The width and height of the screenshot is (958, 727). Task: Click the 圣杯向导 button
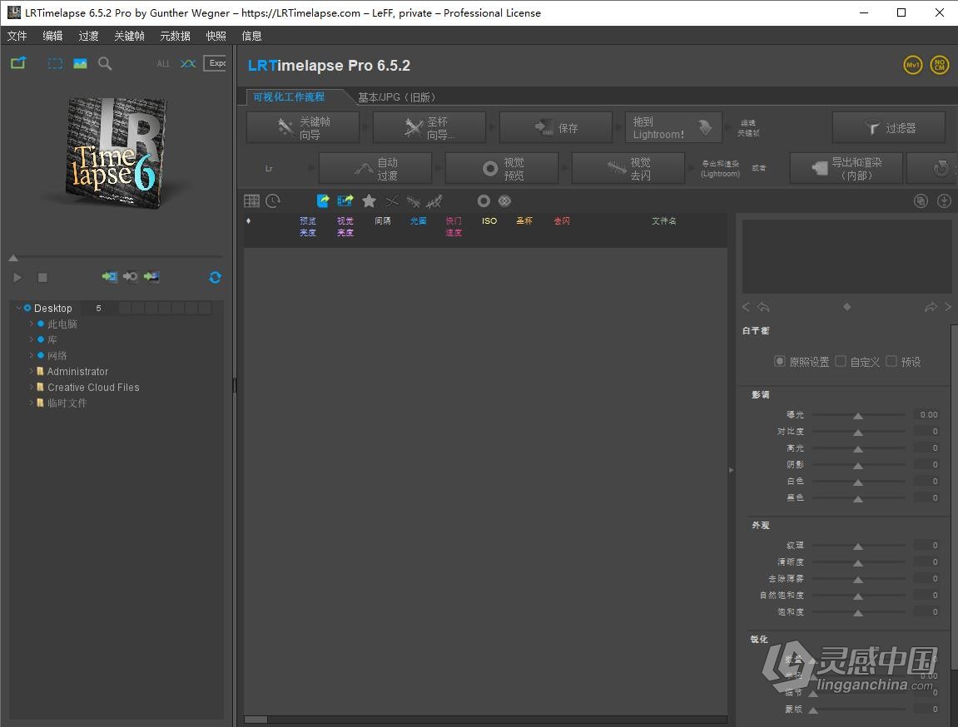tap(429, 127)
